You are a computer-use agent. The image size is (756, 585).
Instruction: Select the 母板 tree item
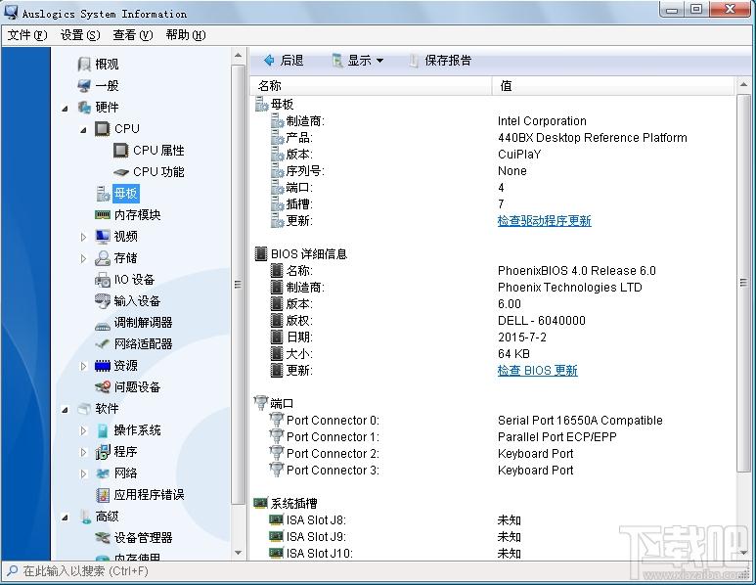tap(126, 194)
